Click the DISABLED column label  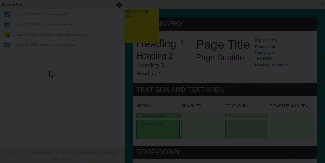pyautogui.click(x=191, y=106)
